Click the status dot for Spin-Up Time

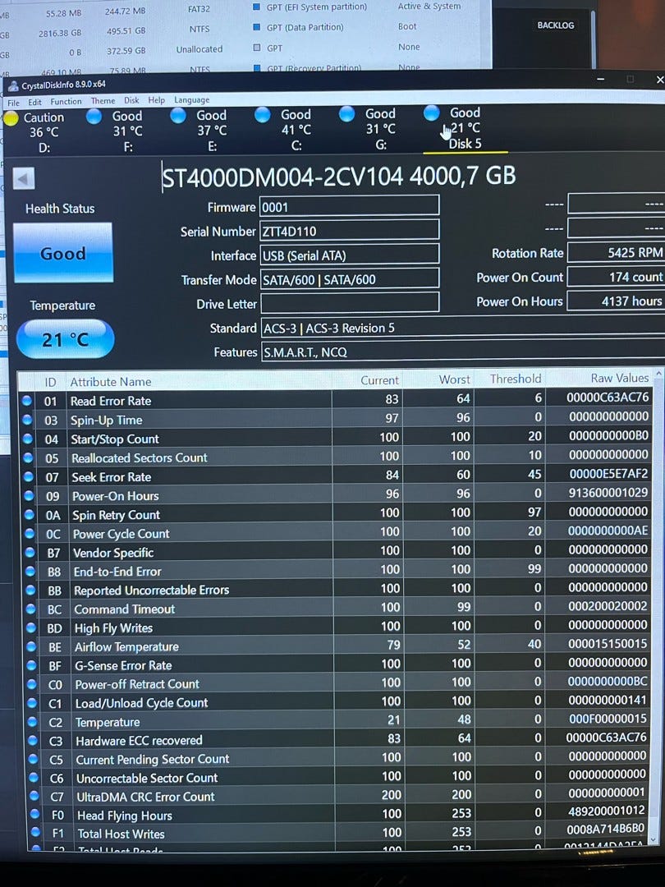coord(27,420)
